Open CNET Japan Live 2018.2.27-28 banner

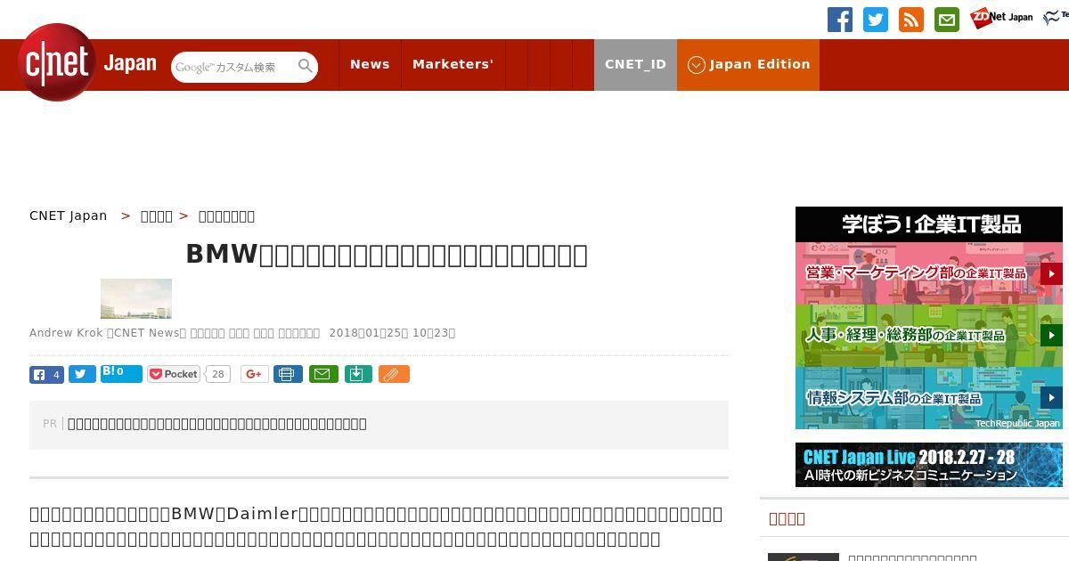pyautogui.click(x=929, y=465)
